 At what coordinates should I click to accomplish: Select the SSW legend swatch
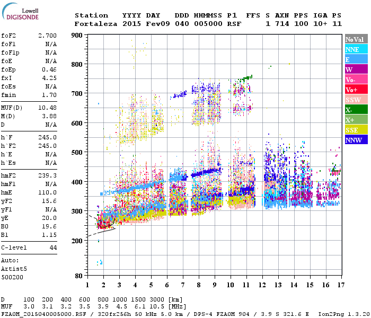356,100
